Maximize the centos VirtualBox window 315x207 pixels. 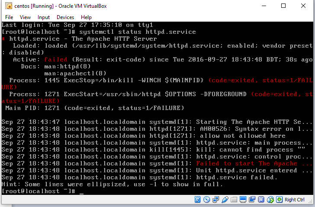(x=283, y=6)
